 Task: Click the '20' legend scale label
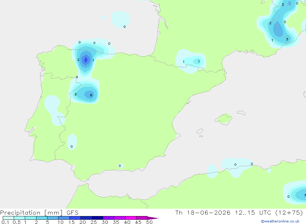tap(83, 222)
